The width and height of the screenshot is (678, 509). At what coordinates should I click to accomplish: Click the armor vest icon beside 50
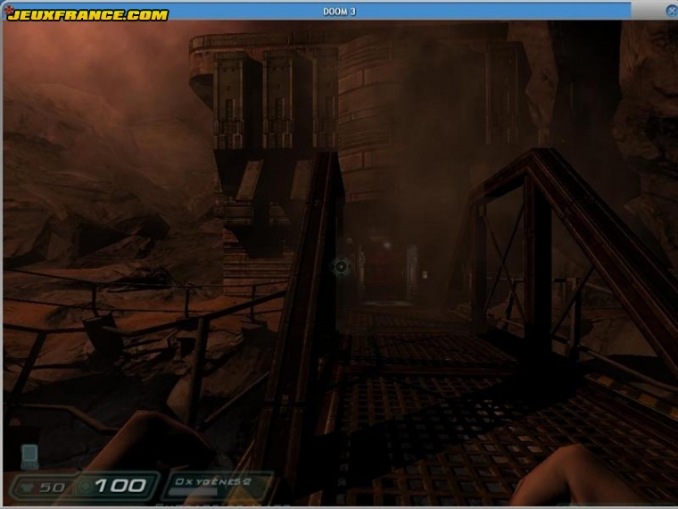tap(28, 488)
